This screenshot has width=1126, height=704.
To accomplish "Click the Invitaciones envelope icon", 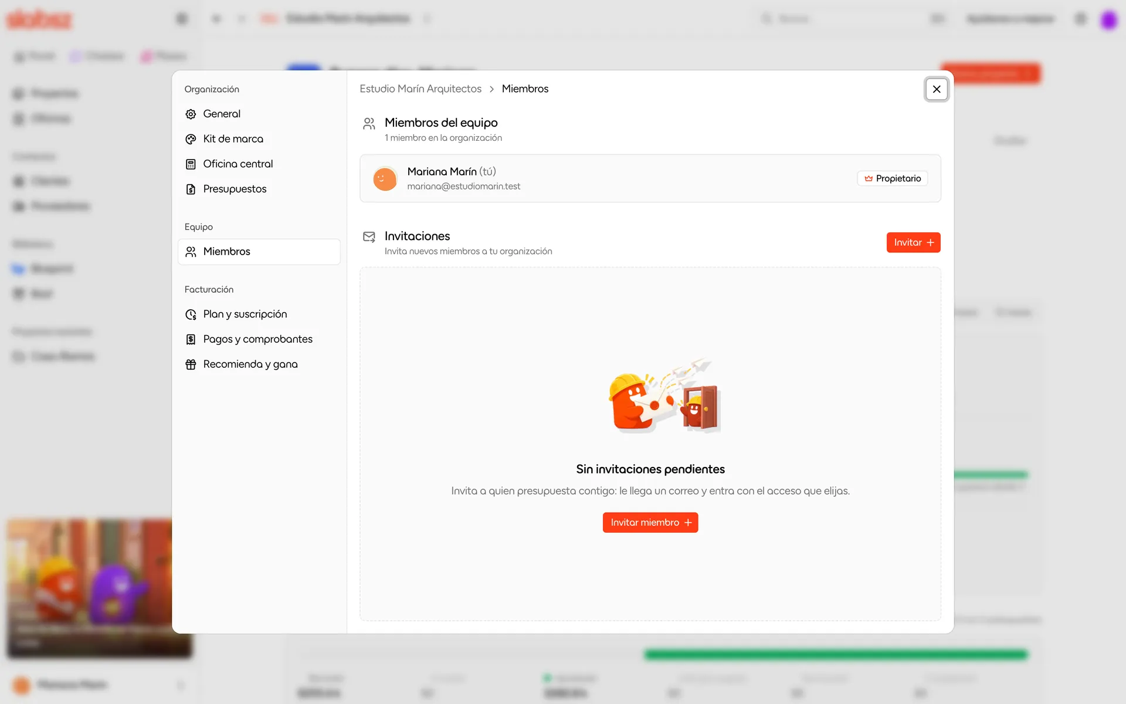I will (x=369, y=236).
